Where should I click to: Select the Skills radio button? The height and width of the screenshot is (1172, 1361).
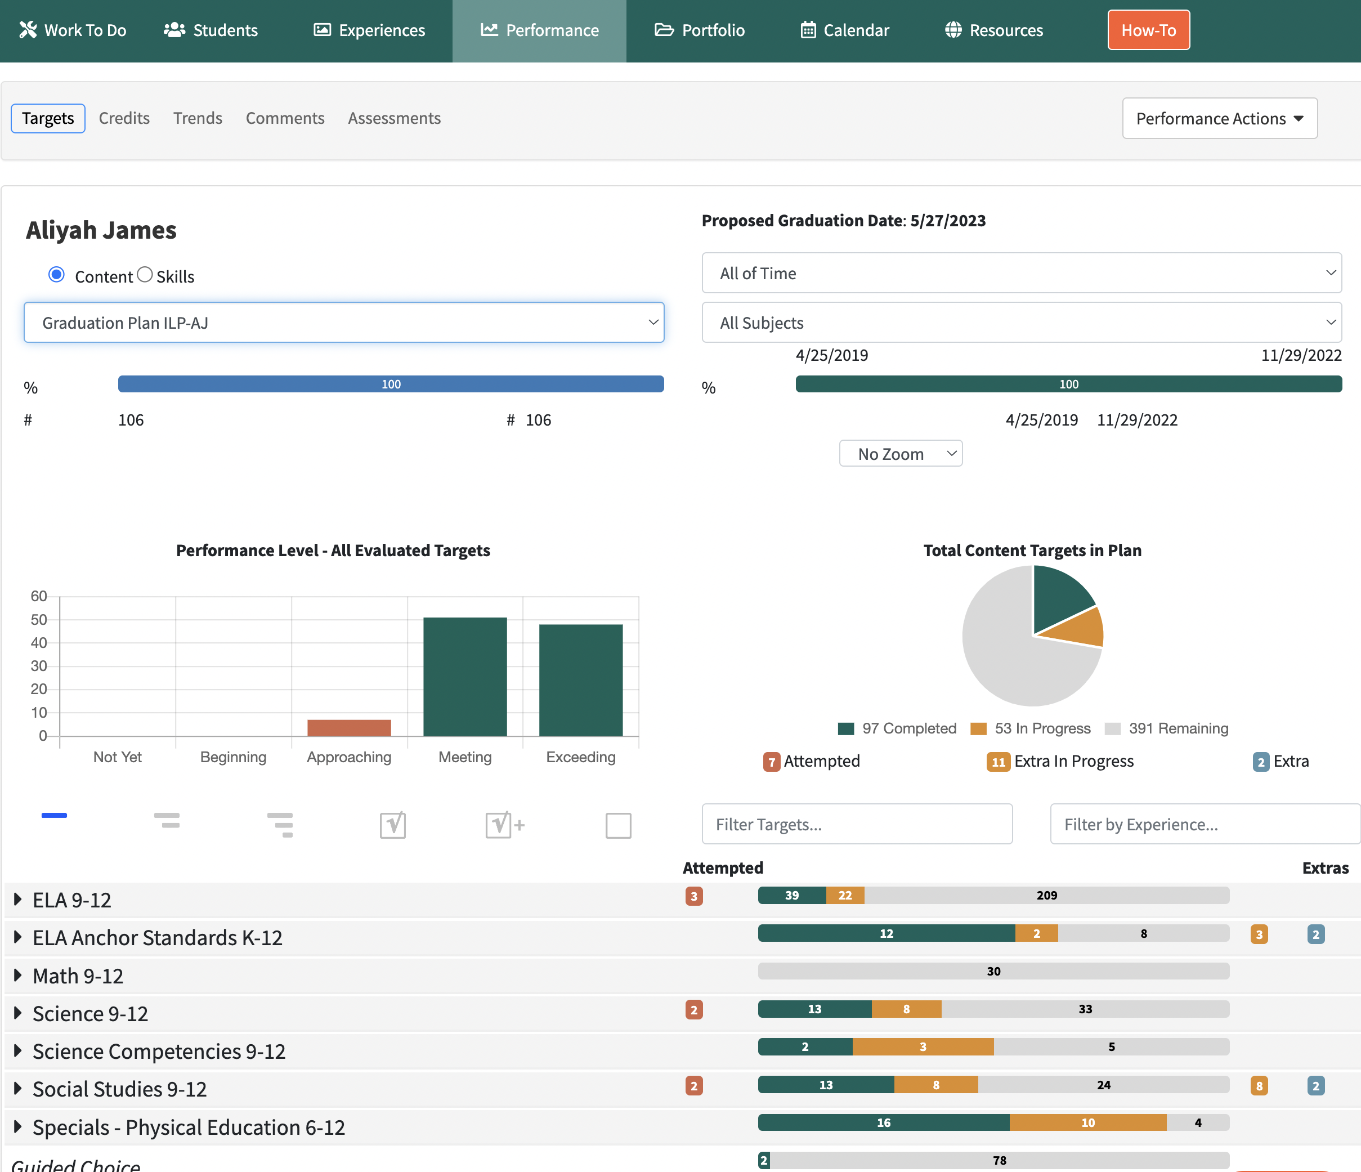coord(145,275)
